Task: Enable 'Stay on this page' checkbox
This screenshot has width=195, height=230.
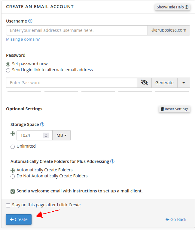Action: pyautogui.click(x=8, y=205)
